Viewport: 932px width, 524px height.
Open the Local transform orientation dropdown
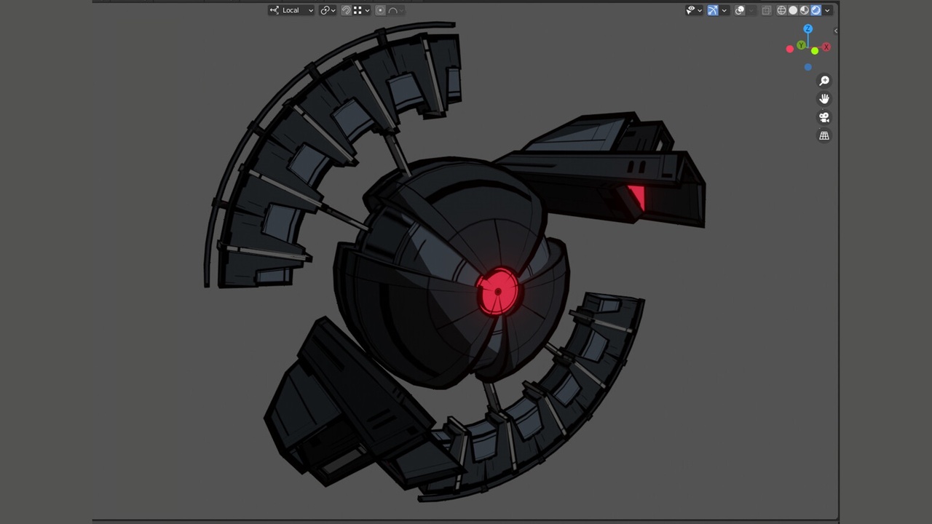click(291, 10)
